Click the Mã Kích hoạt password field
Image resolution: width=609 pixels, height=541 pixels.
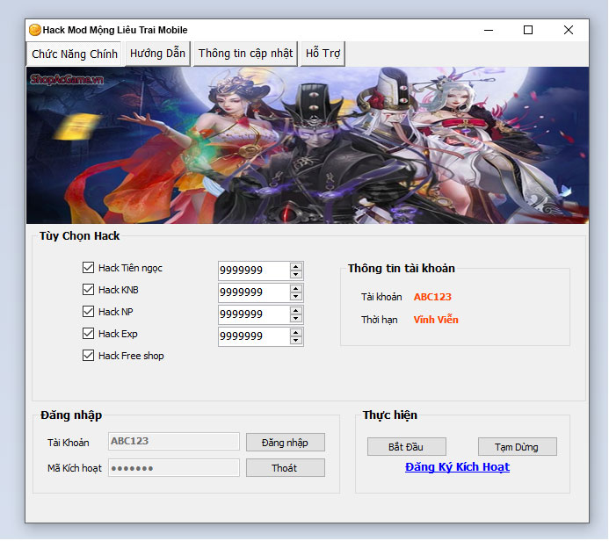coord(174,468)
